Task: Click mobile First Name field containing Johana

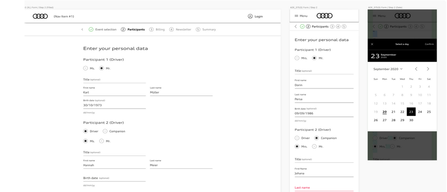Action: [x=324, y=172]
